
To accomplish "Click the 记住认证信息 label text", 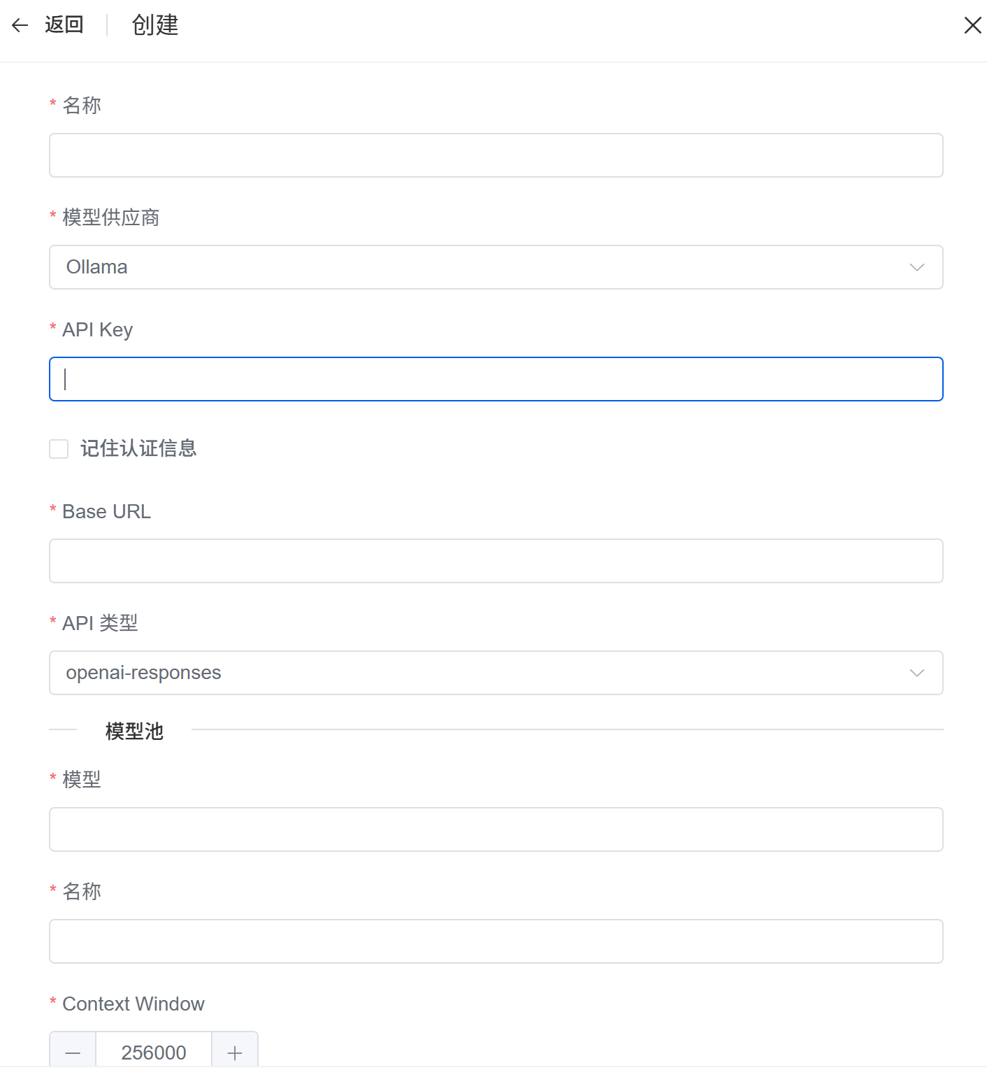I will pos(138,448).
